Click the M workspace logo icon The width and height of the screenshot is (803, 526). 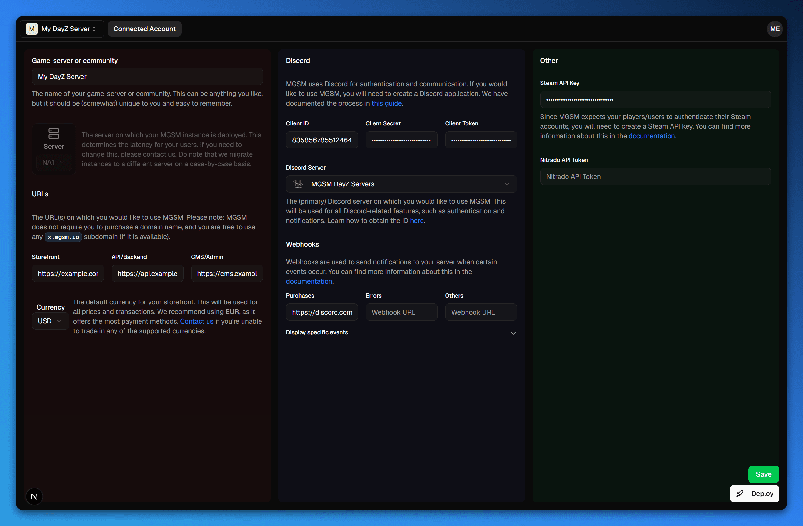(32, 29)
